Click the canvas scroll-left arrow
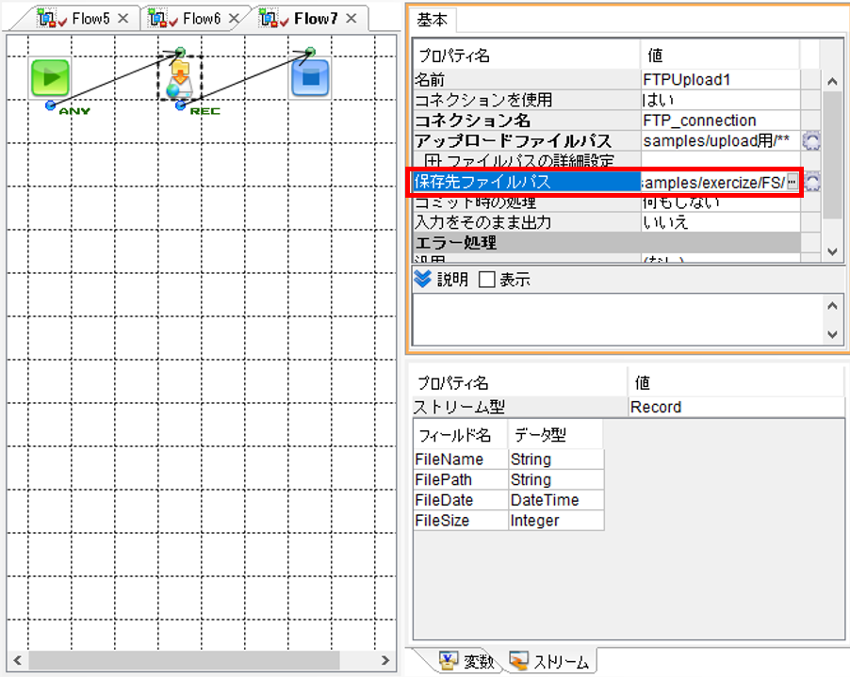Screen dimensions: 850x677 pyautogui.click(x=17, y=660)
